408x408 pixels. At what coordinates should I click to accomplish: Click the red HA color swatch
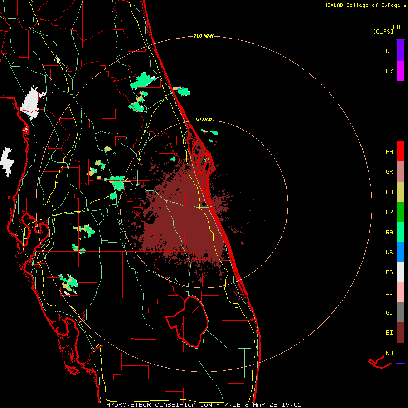pos(400,151)
